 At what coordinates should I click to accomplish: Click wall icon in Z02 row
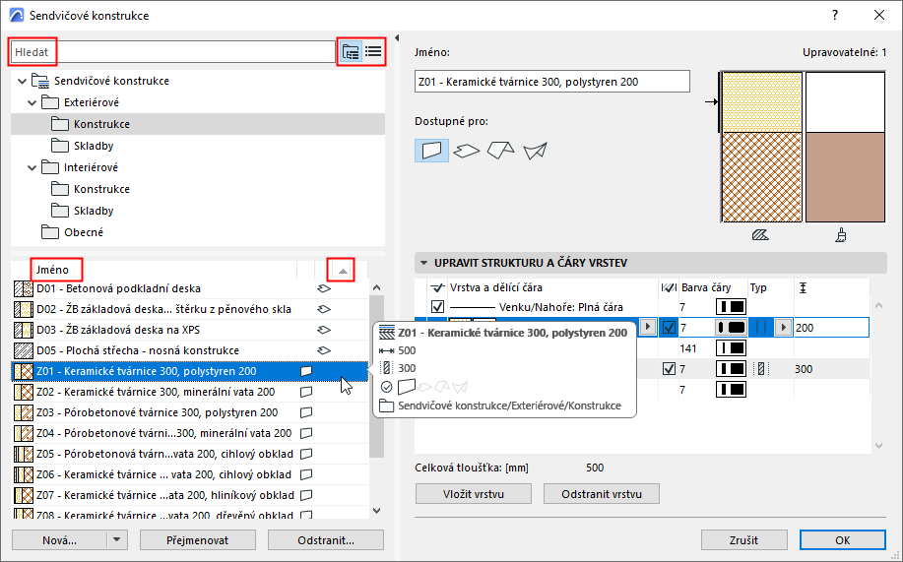(x=306, y=392)
